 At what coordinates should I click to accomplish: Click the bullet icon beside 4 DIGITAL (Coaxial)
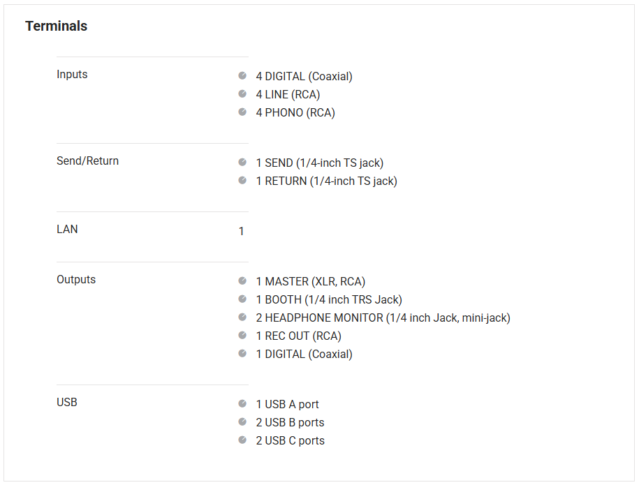click(x=242, y=75)
